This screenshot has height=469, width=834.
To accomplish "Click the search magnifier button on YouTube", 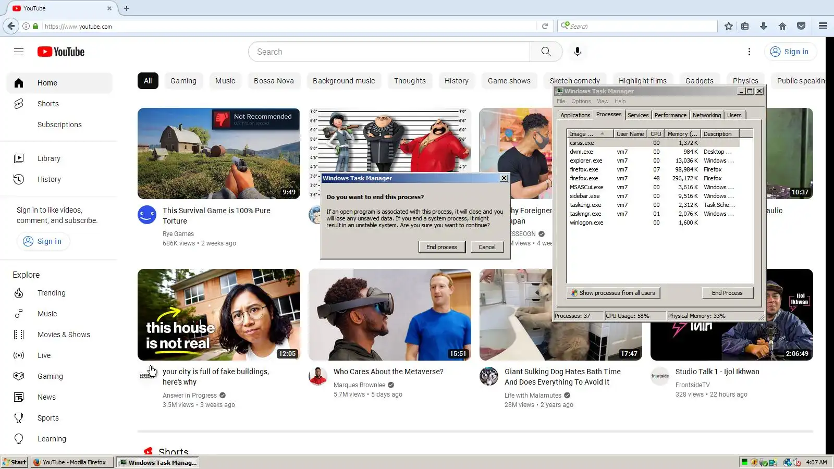I will [x=546, y=52].
